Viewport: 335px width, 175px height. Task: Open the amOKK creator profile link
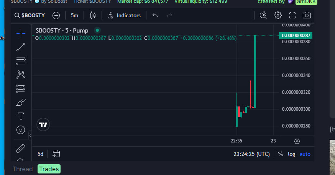coord(306,2)
